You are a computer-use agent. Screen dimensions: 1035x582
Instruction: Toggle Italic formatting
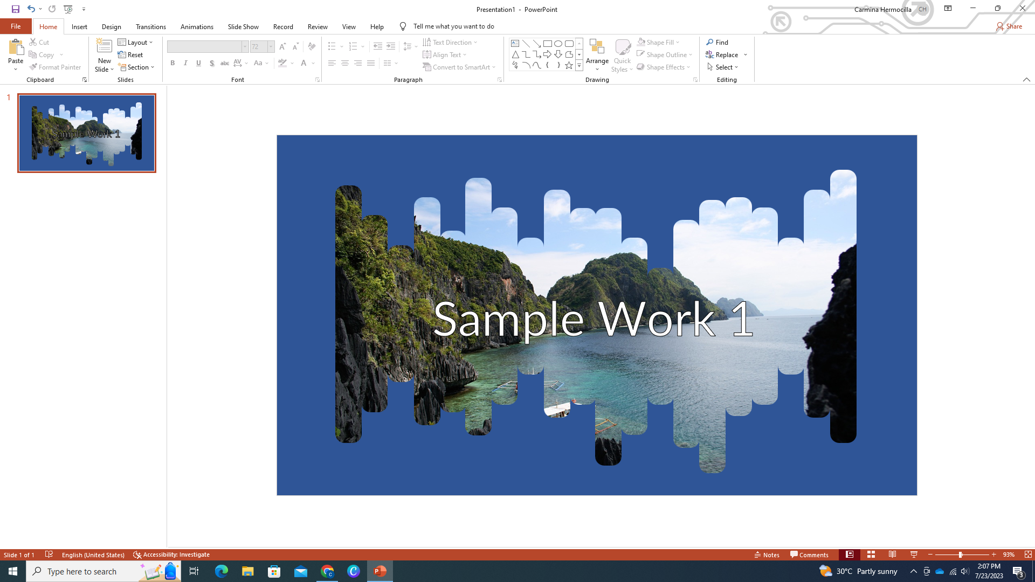(185, 63)
